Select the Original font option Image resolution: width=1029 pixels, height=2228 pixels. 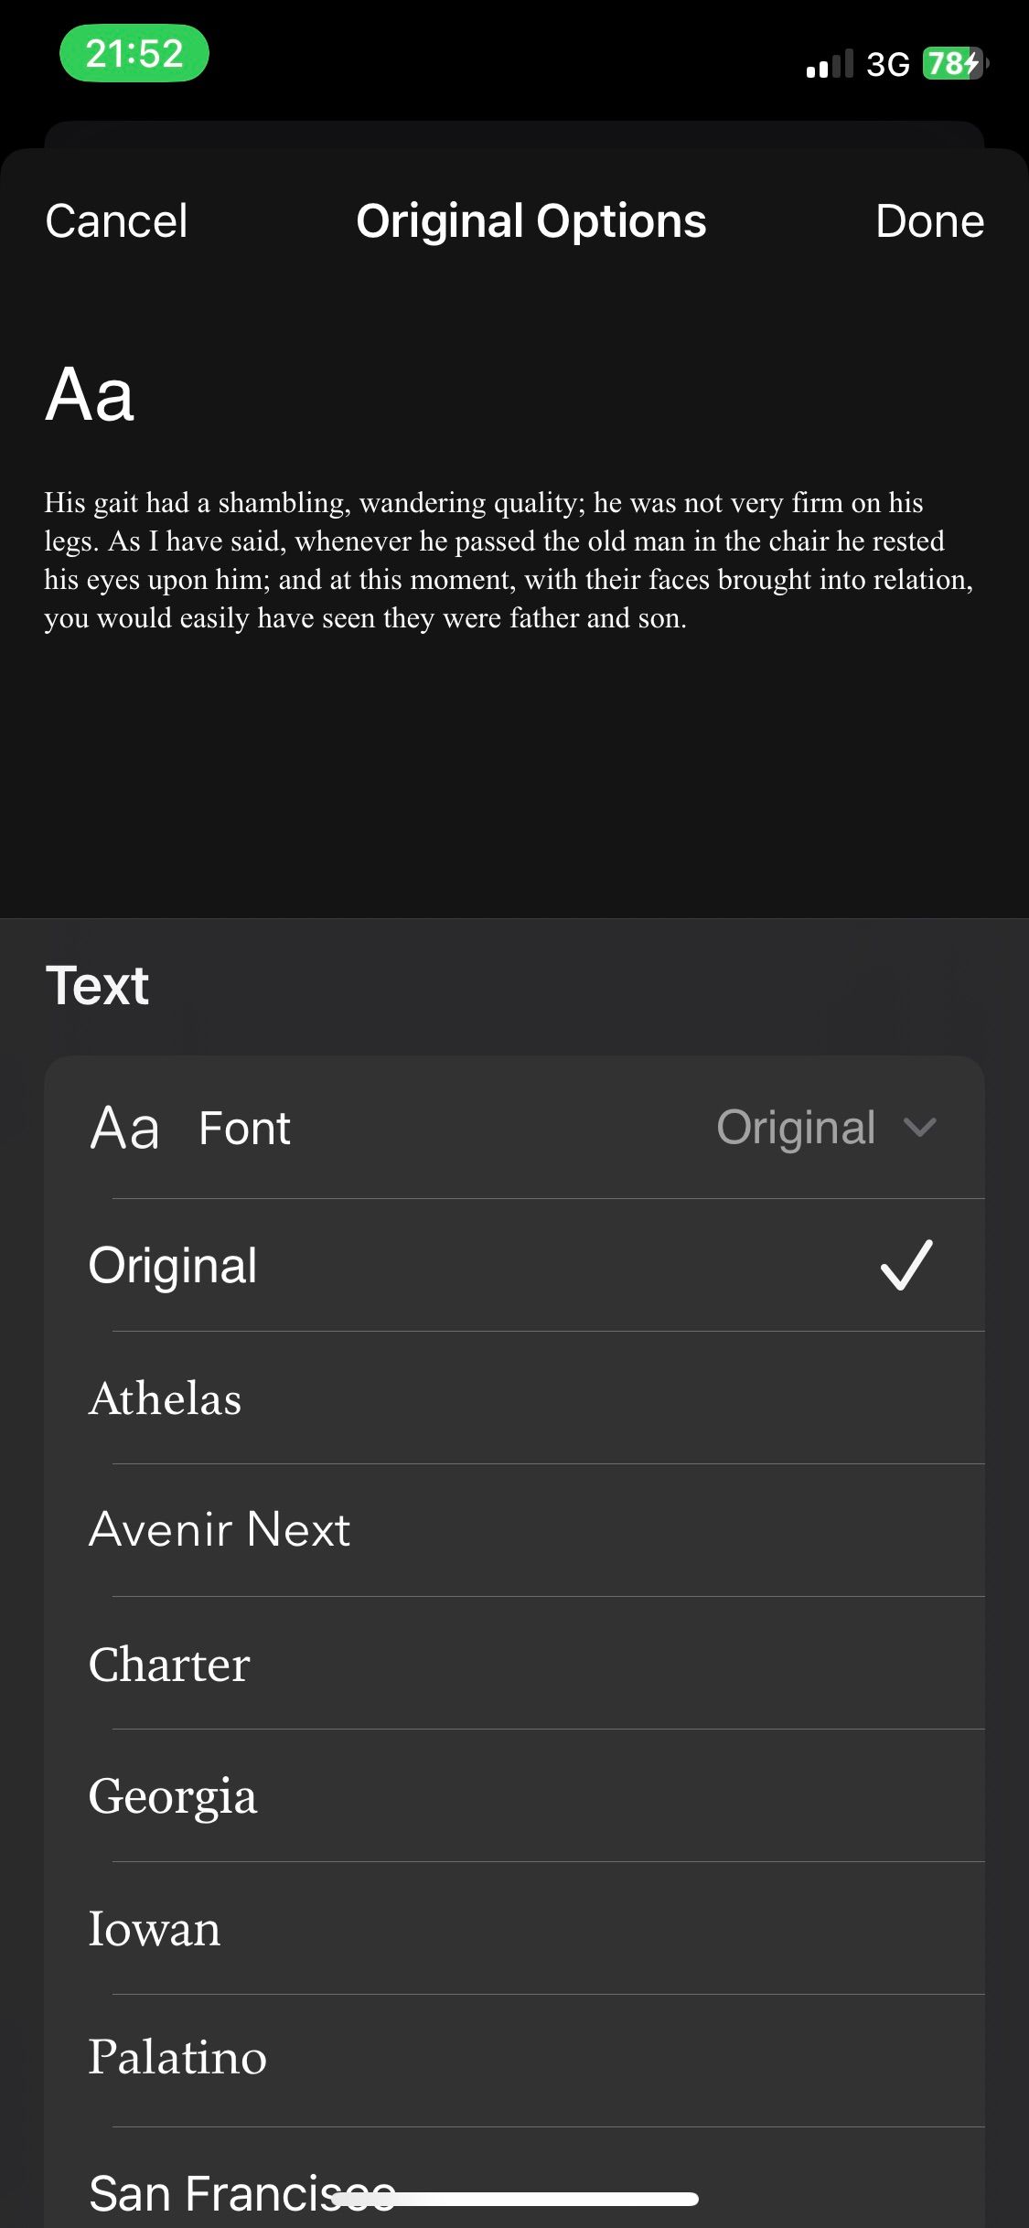[173, 1265]
